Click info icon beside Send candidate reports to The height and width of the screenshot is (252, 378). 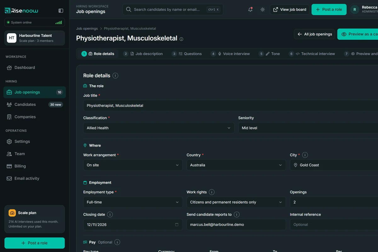pos(237,215)
